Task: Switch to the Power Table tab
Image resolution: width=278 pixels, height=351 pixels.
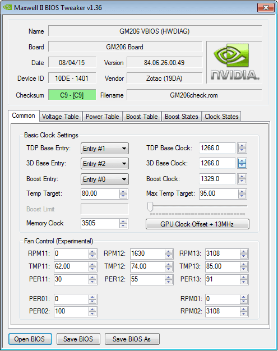Action: (x=103, y=117)
